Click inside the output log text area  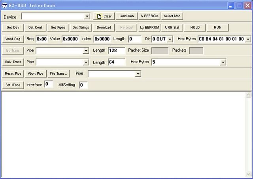[123, 134]
